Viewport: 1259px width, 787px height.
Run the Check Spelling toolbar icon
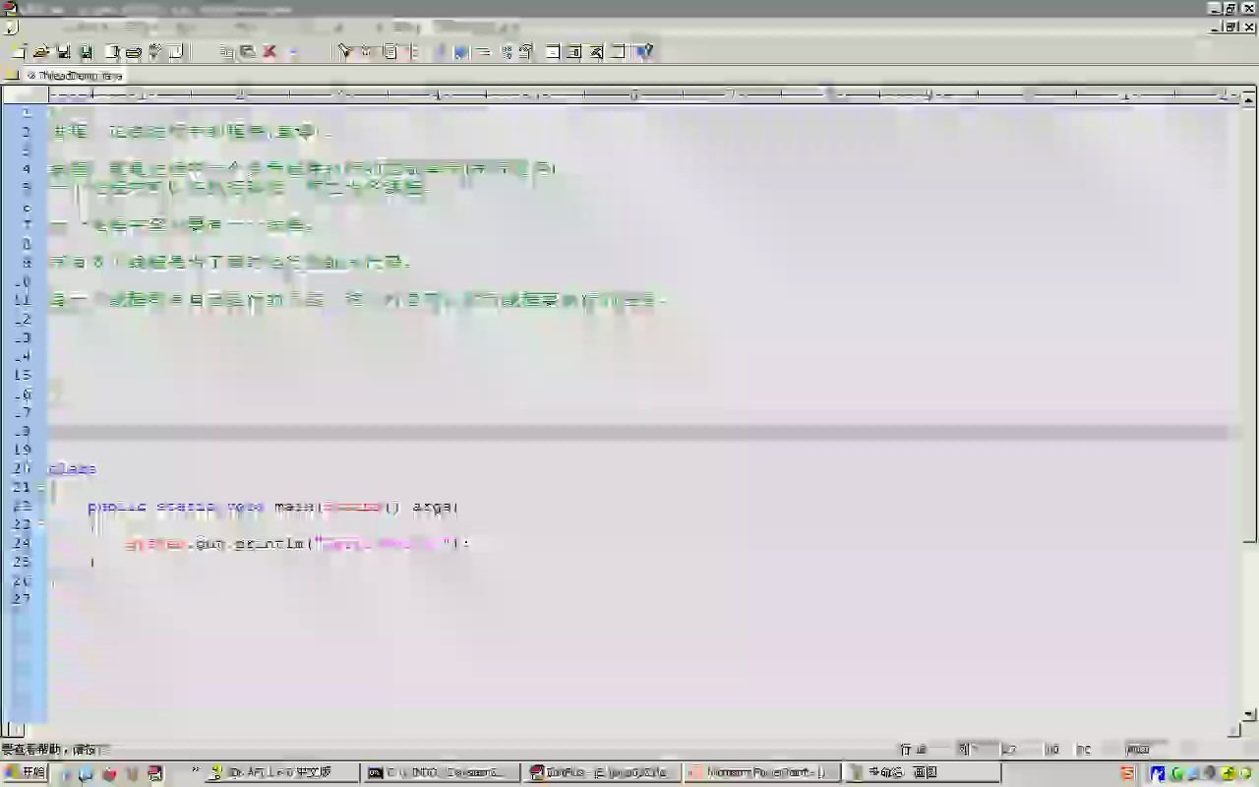point(155,52)
